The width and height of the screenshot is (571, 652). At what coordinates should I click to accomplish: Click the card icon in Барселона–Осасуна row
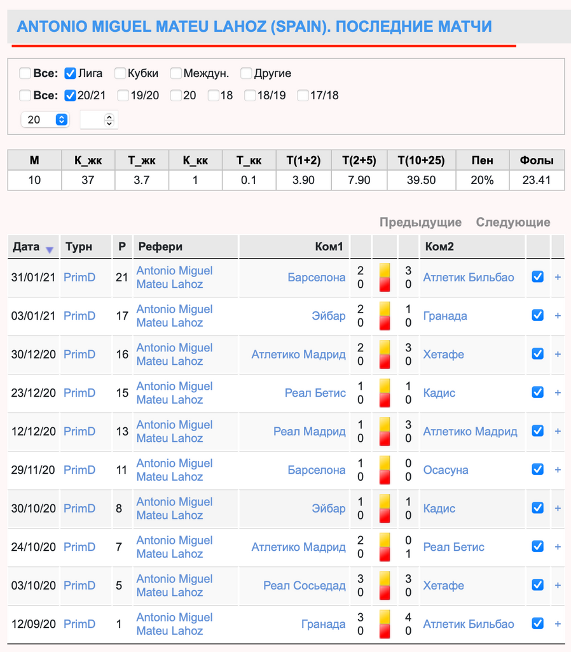point(385,470)
